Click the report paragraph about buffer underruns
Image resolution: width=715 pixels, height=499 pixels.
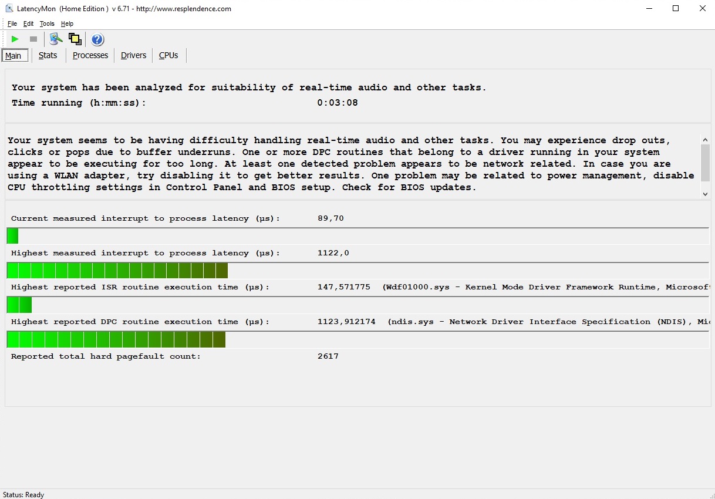[351, 164]
